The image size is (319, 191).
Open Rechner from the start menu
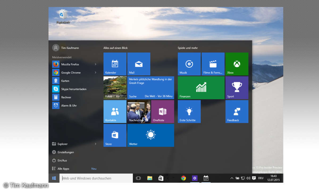click(x=75, y=97)
